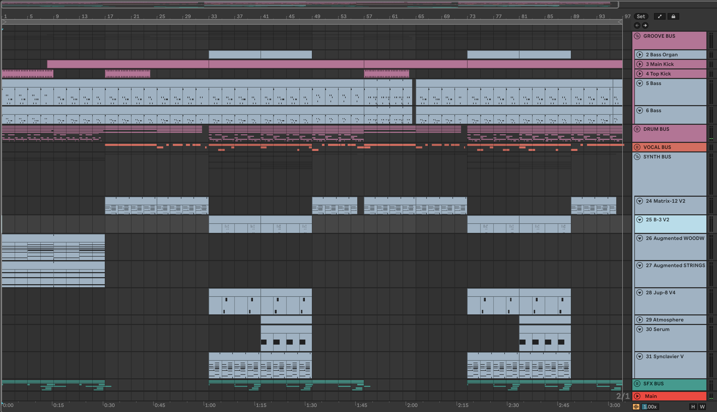Click the Main track play icon
The height and width of the screenshot is (412, 717).
pos(637,396)
